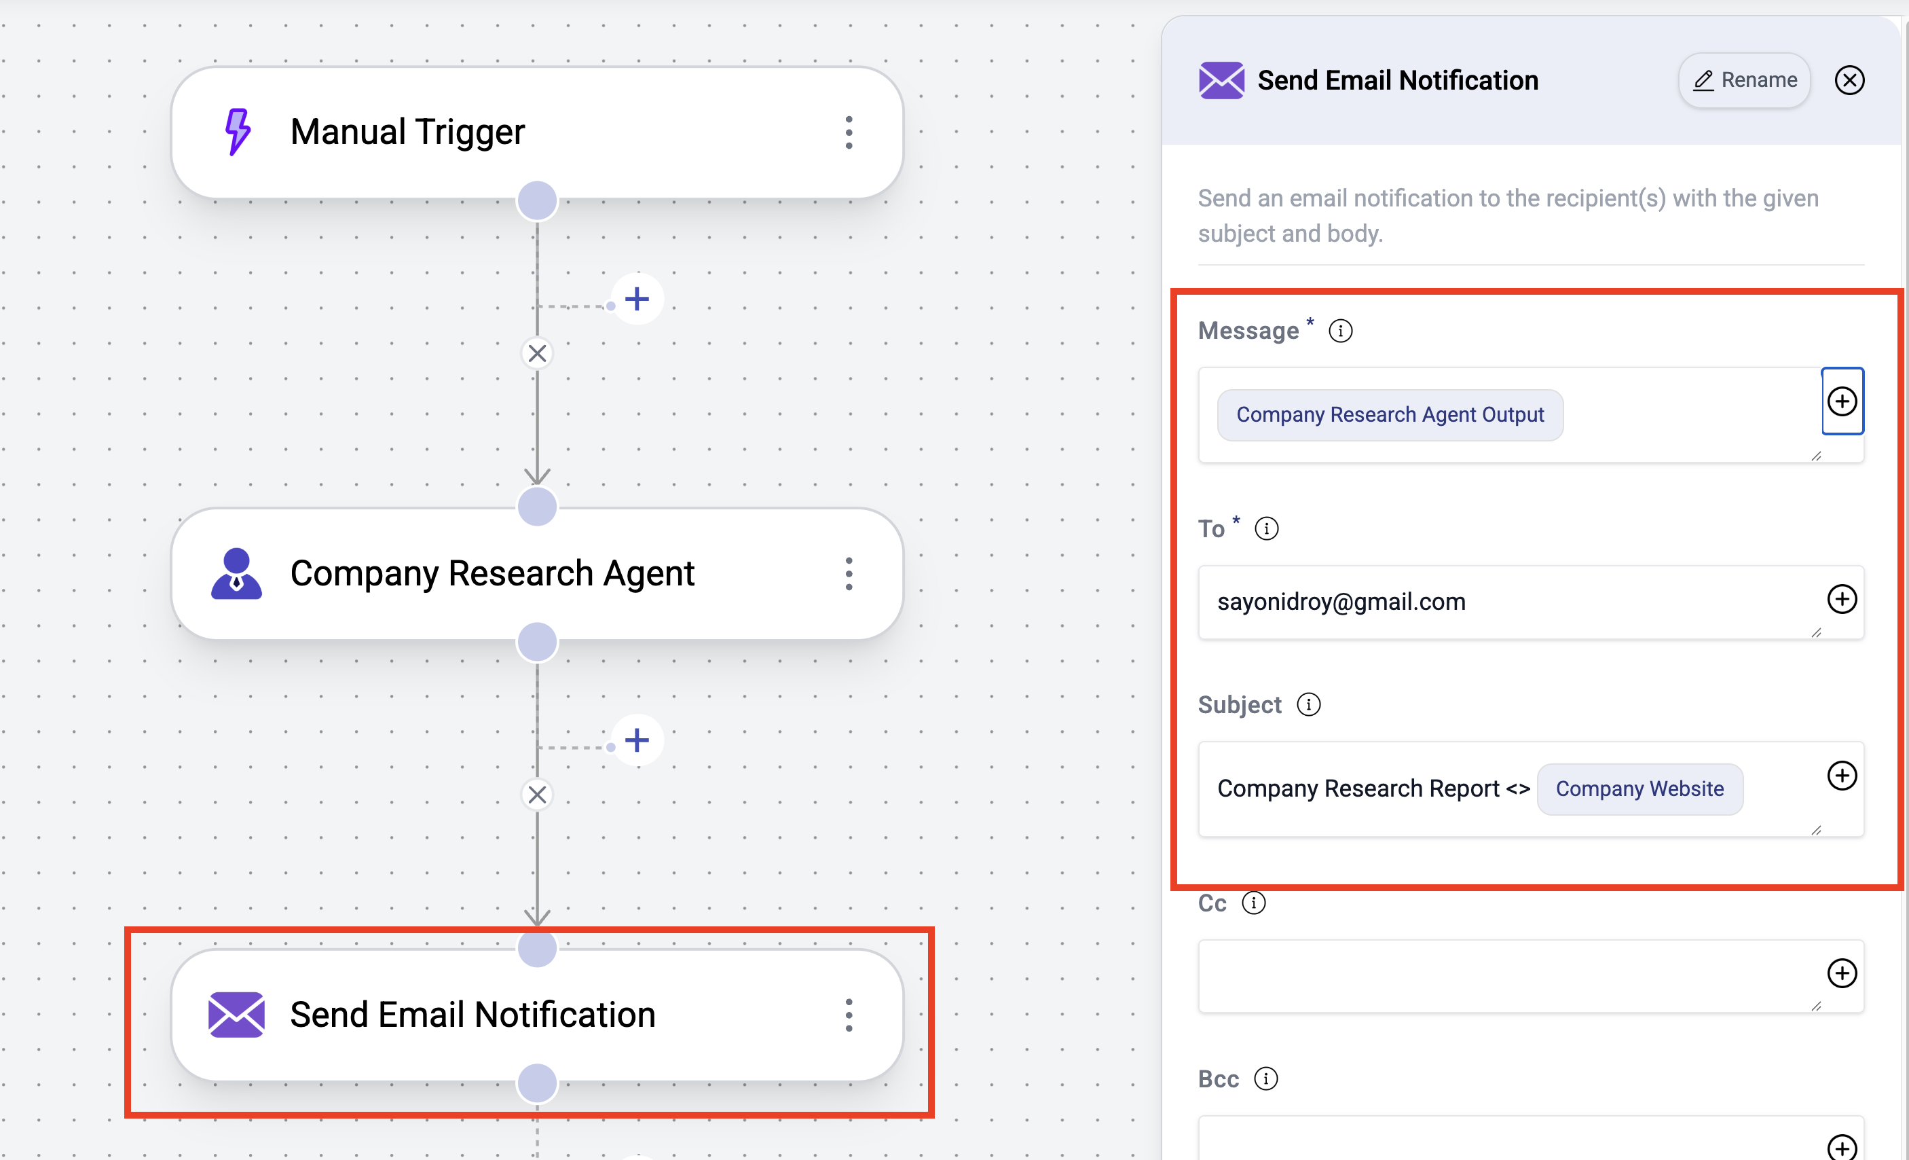1909x1160 pixels.
Task: Open the Subject field info tooltip
Action: pos(1310,704)
